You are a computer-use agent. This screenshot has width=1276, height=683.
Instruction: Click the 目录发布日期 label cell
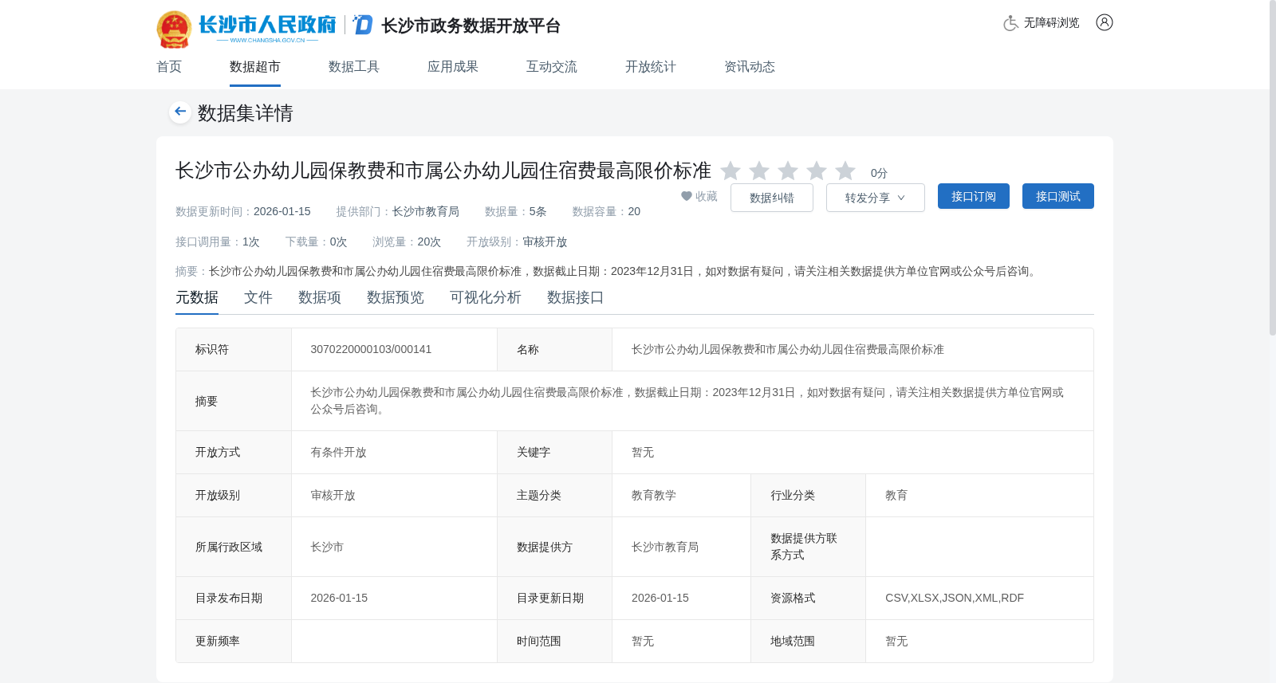[234, 598]
